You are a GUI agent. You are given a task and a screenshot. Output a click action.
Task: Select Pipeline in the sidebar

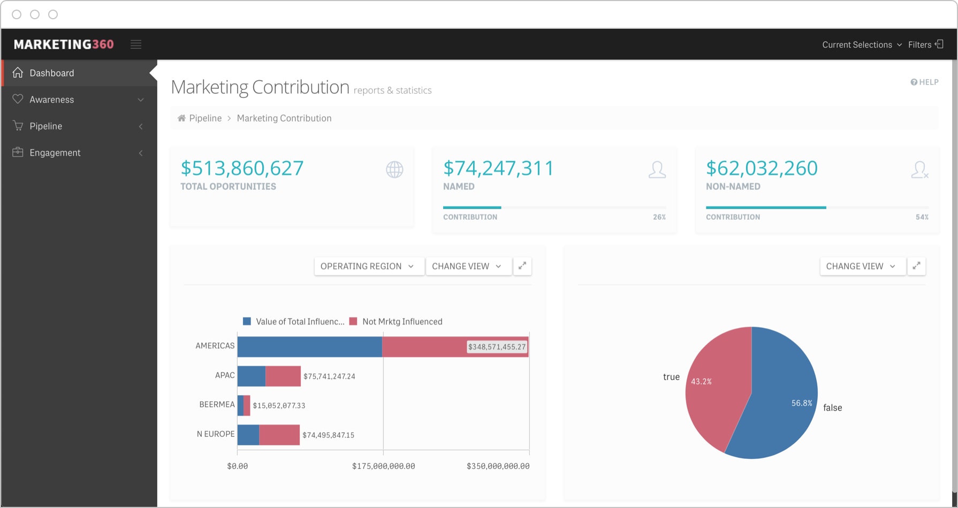(x=79, y=126)
